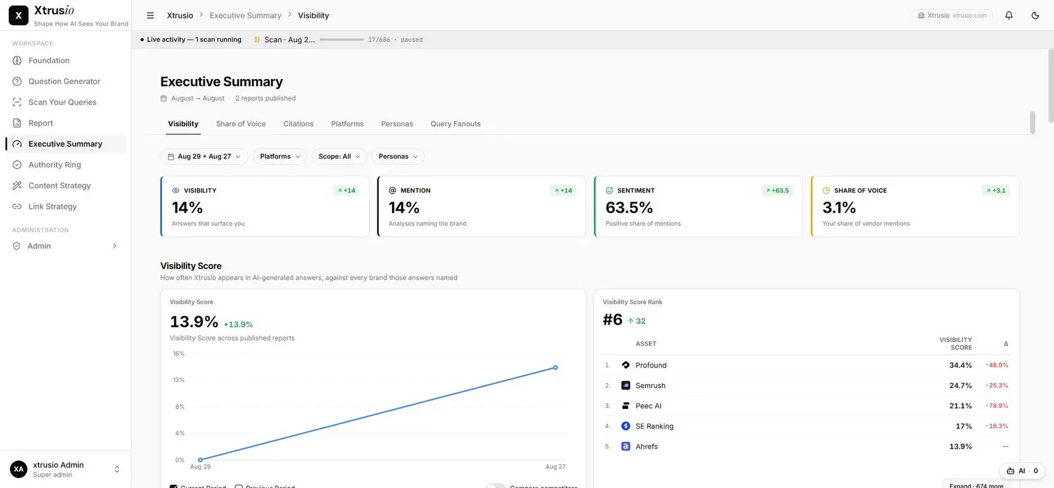Open the AI assistant robot button
Image resolution: width=1054 pixels, height=488 pixels.
(x=1022, y=471)
